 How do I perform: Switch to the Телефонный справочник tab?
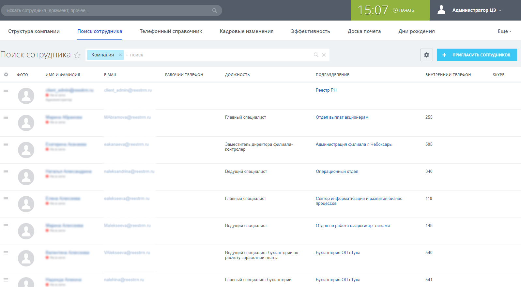click(x=171, y=31)
